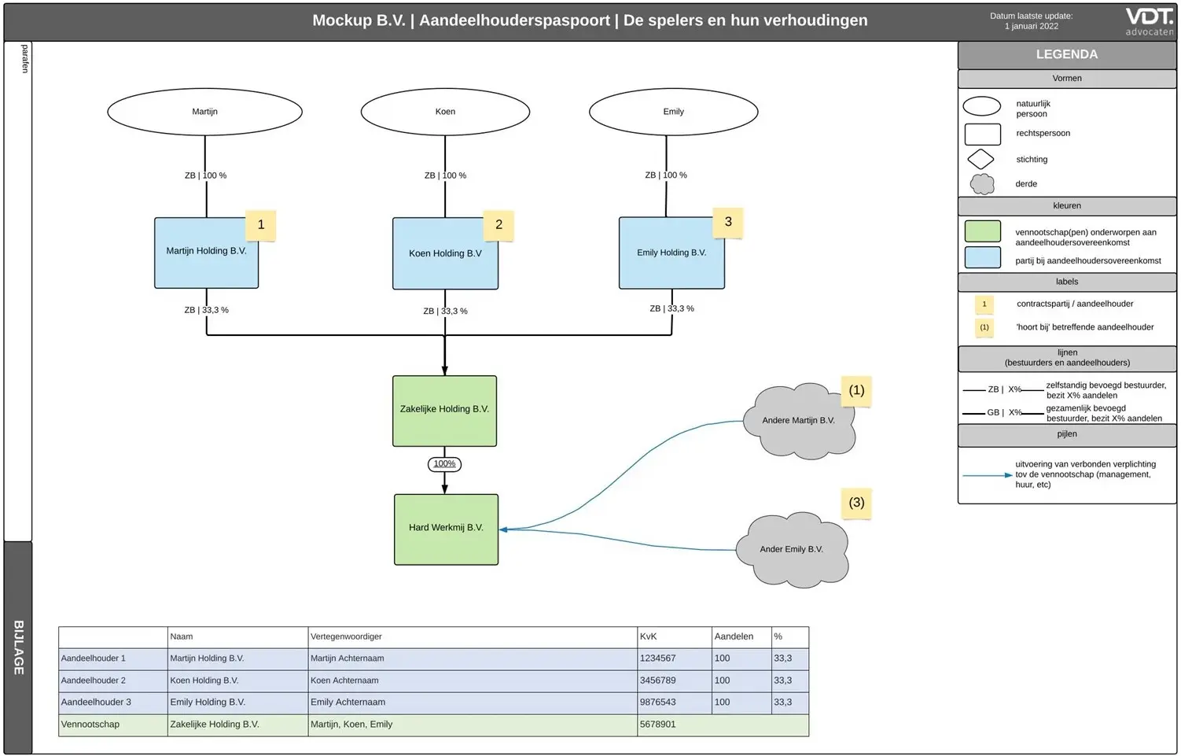Click the green color swatch in legend

point(983,231)
